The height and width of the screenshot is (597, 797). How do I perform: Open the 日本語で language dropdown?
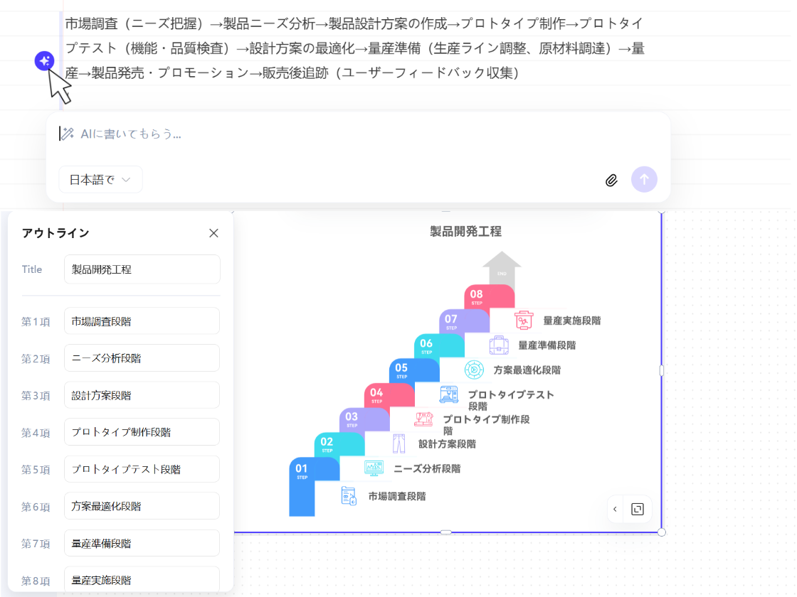pos(100,180)
